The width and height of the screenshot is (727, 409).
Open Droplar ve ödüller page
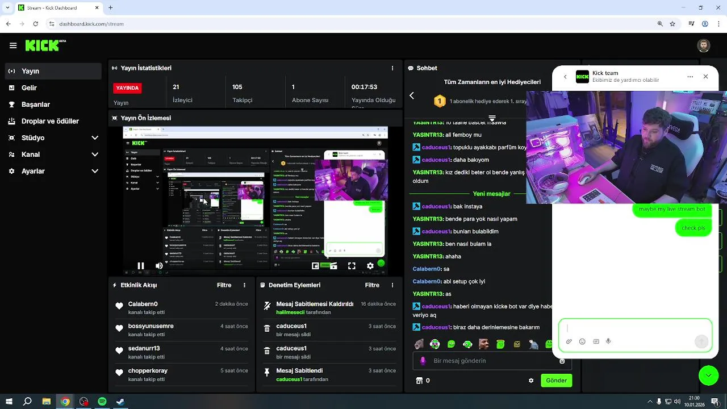pyautogui.click(x=54, y=121)
